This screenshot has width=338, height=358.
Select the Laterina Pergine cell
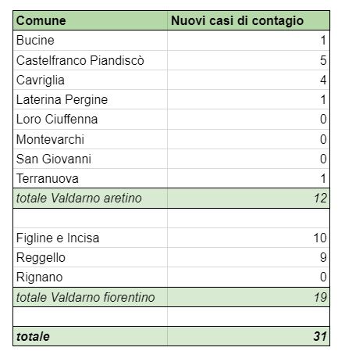pyautogui.click(x=90, y=100)
